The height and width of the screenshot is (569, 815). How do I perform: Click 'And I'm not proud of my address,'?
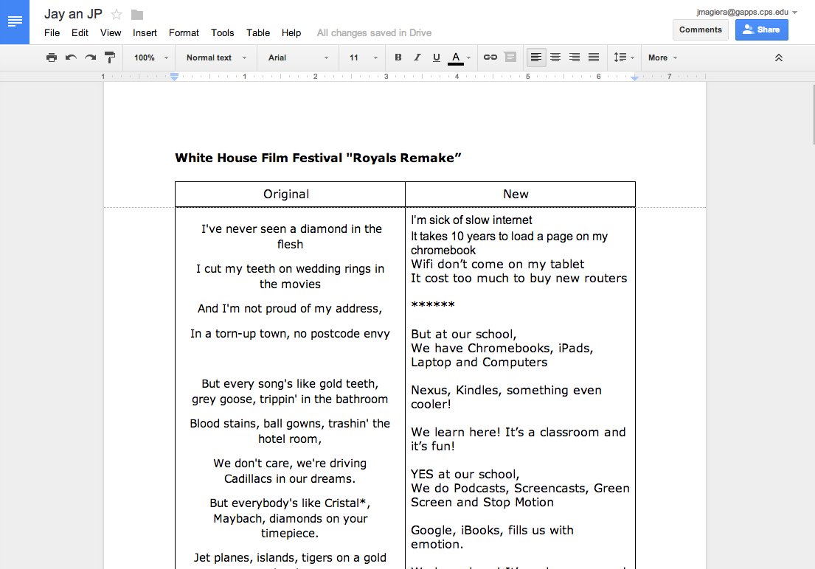click(x=290, y=309)
